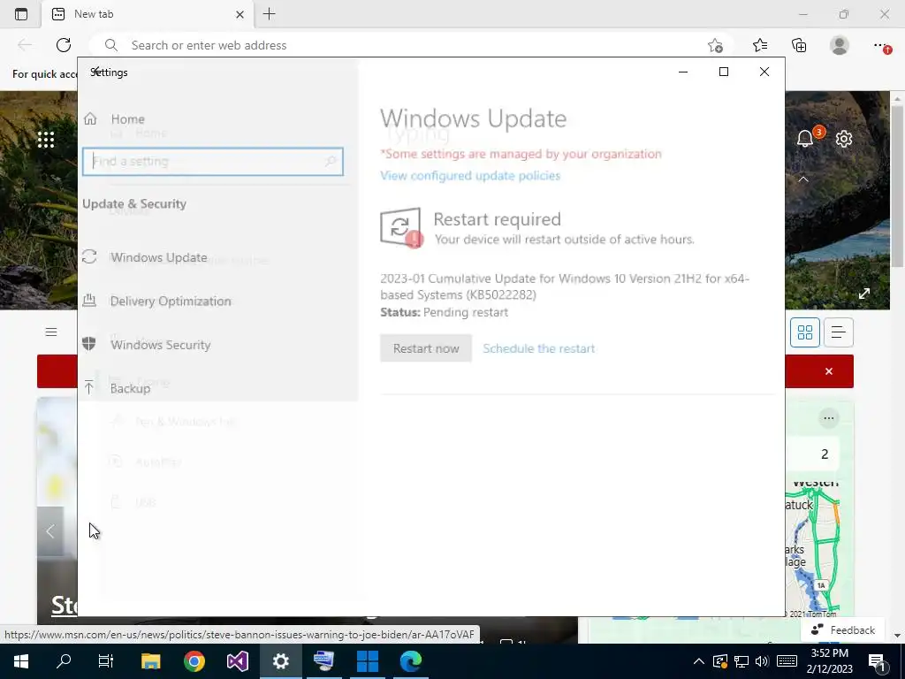
Task: Open Home in Settings sidebar
Action: point(127,119)
